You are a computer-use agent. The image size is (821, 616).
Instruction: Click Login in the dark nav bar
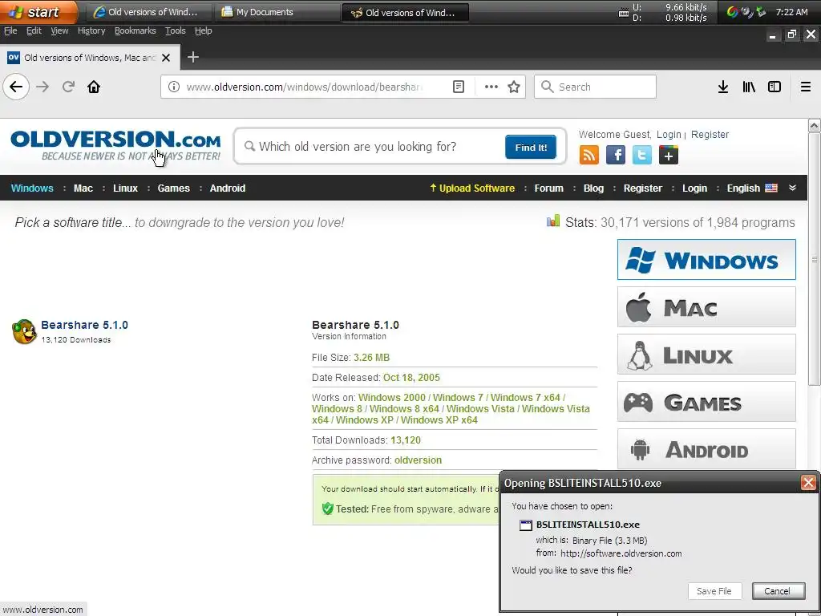[x=694, y=188]
